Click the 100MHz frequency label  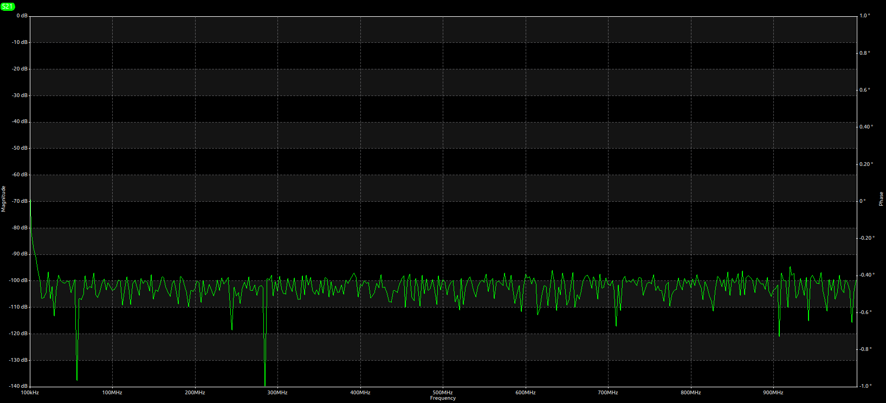[112, 393]
